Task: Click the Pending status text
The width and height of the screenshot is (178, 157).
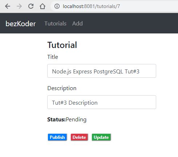Action: pos(76,120)
